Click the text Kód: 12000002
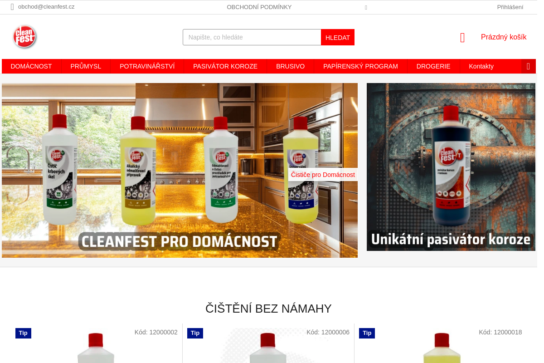The height and width of the screenshot is (363, 544). coord(156,332)
